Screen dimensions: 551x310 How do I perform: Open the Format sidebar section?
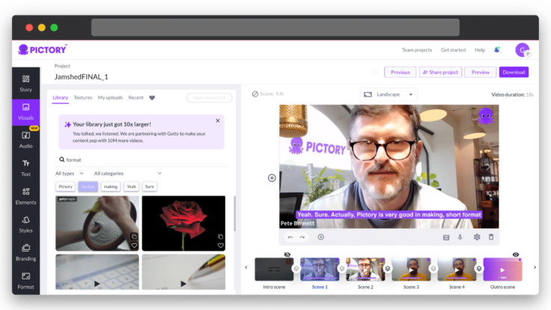click(25, 281)
